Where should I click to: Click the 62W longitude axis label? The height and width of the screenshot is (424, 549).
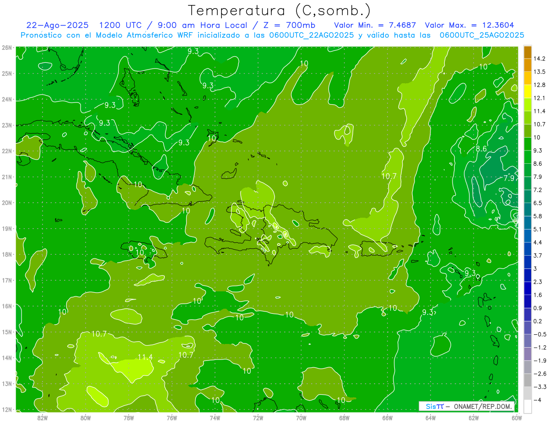click(x=474, y=418)
